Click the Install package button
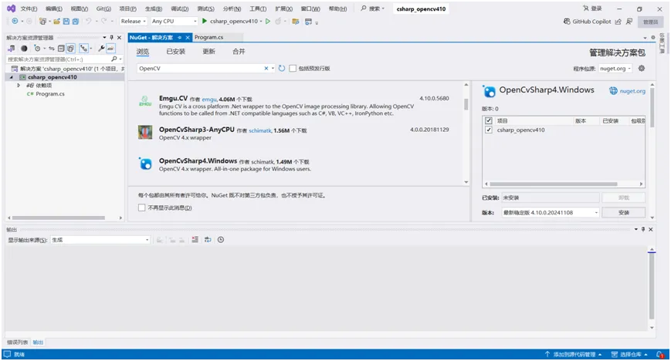 (x=623, y=213)
